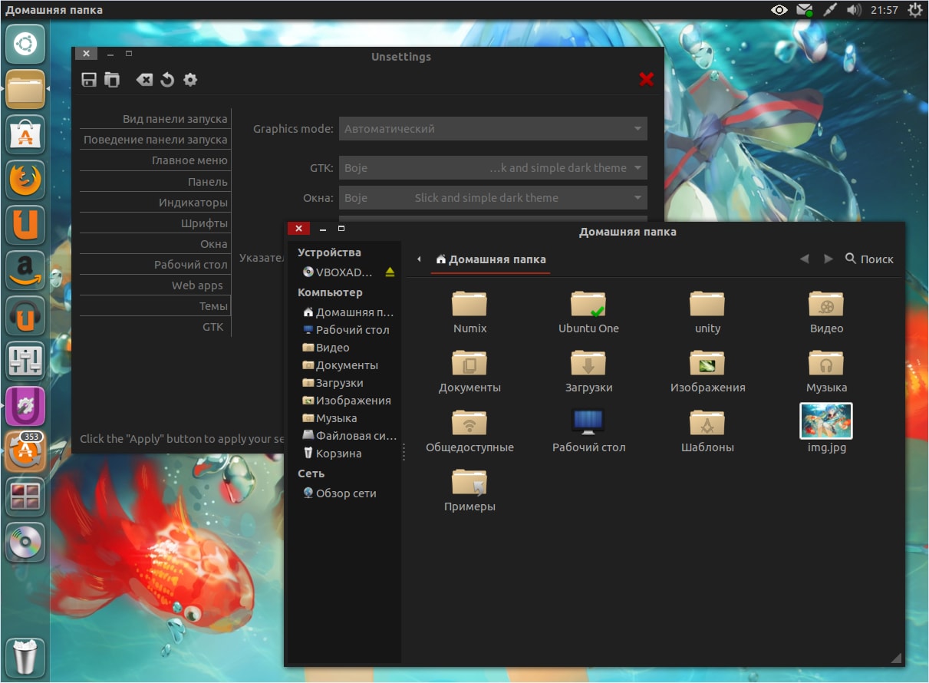The width and height of the screenshot is (929, 683).
Task: Open the Trash from the launcher
Action: coord(25,657)
